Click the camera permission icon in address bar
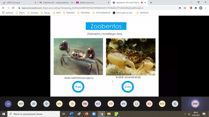 point(180,8)
